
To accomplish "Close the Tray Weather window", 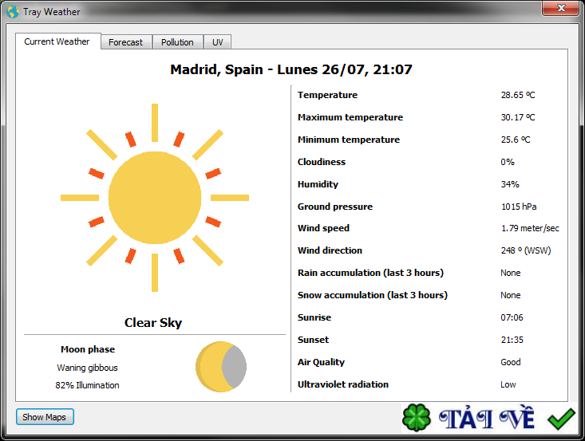I will coord(560,8).
